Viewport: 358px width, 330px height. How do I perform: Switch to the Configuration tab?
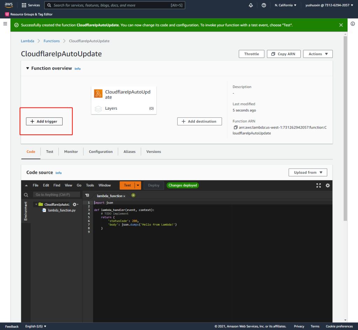coord(101,152)
